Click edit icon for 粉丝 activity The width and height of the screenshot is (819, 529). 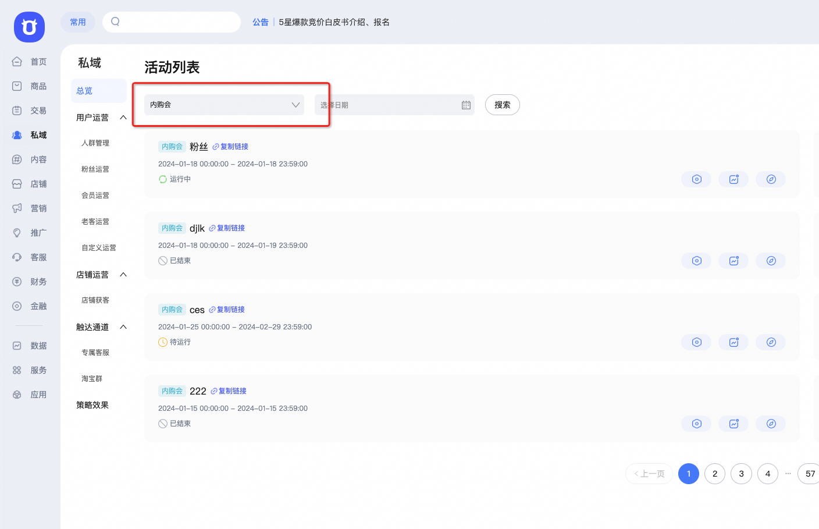[771, 179]
